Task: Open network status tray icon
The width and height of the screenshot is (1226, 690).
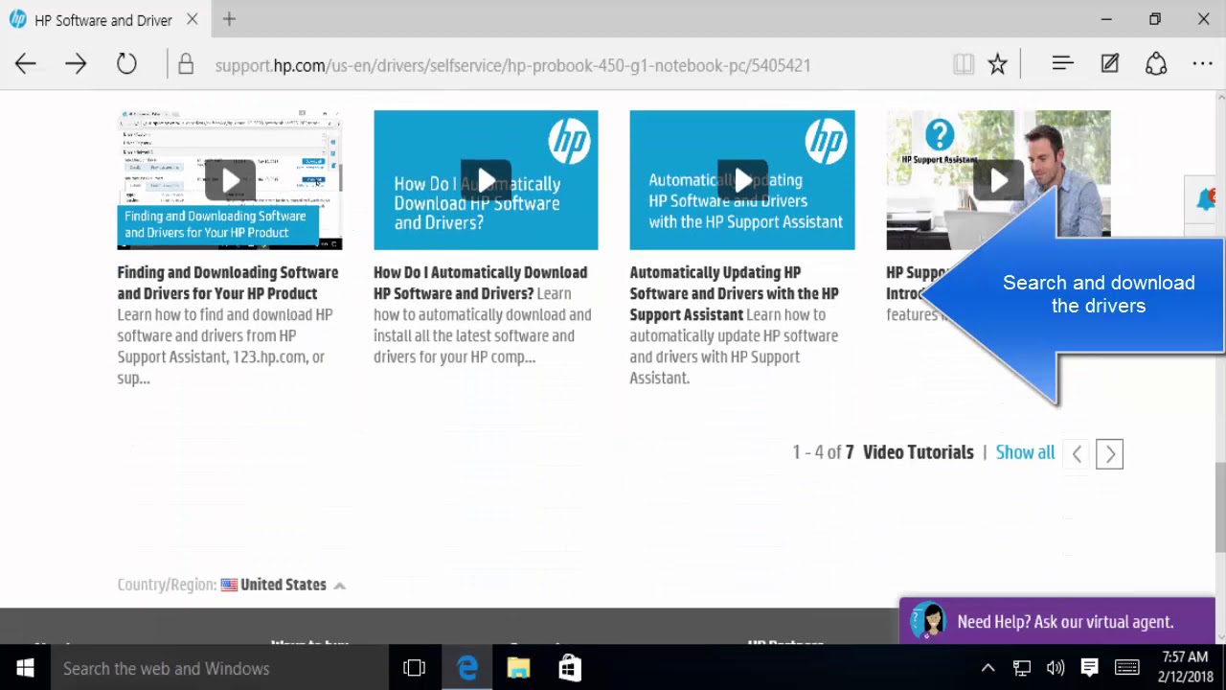Action: [1022, 668]
